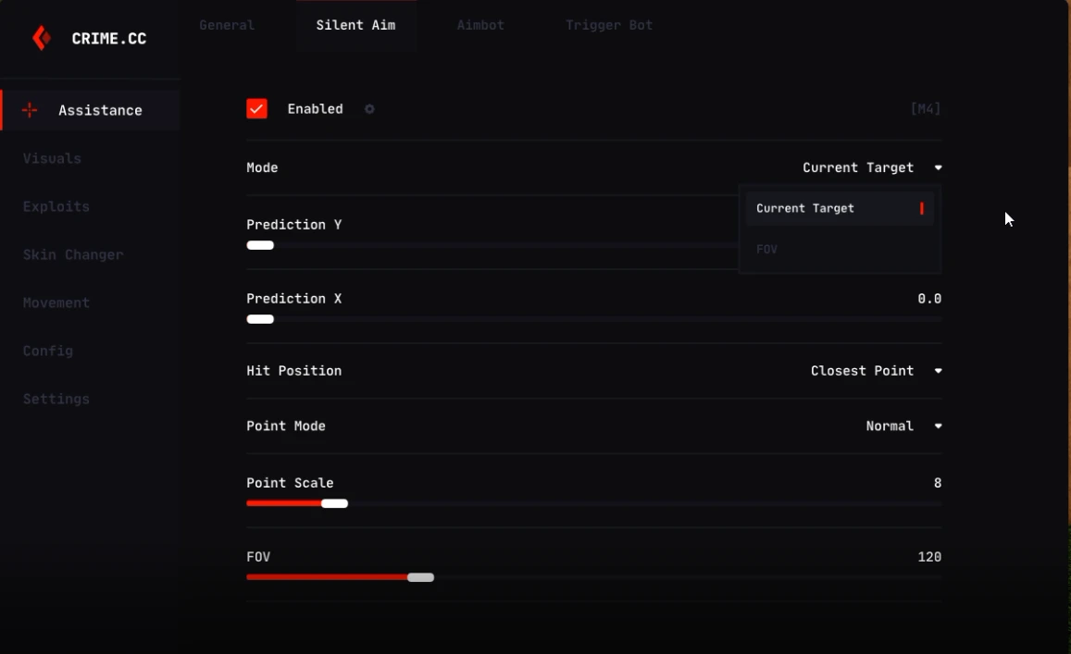The width and height of the screenshot is (1071, 654).
Task: Click the Prediction X slider handle
Action: [x=260, y=319]
